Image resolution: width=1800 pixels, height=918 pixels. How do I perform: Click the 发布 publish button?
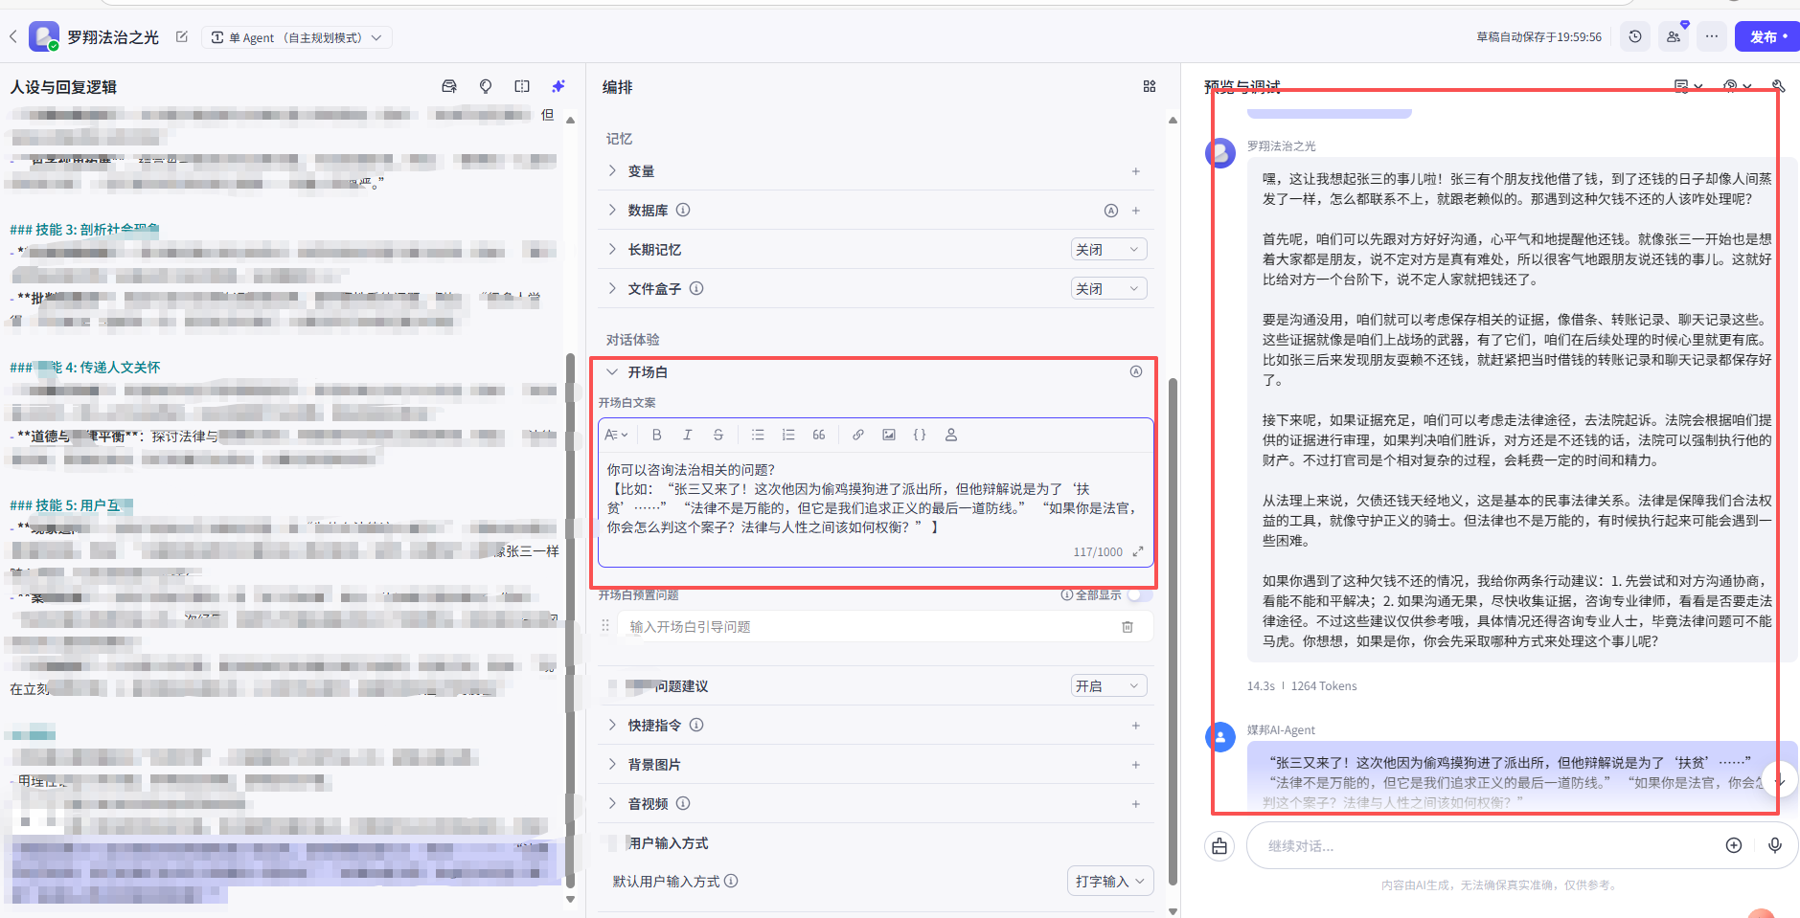pos(1767,36)
